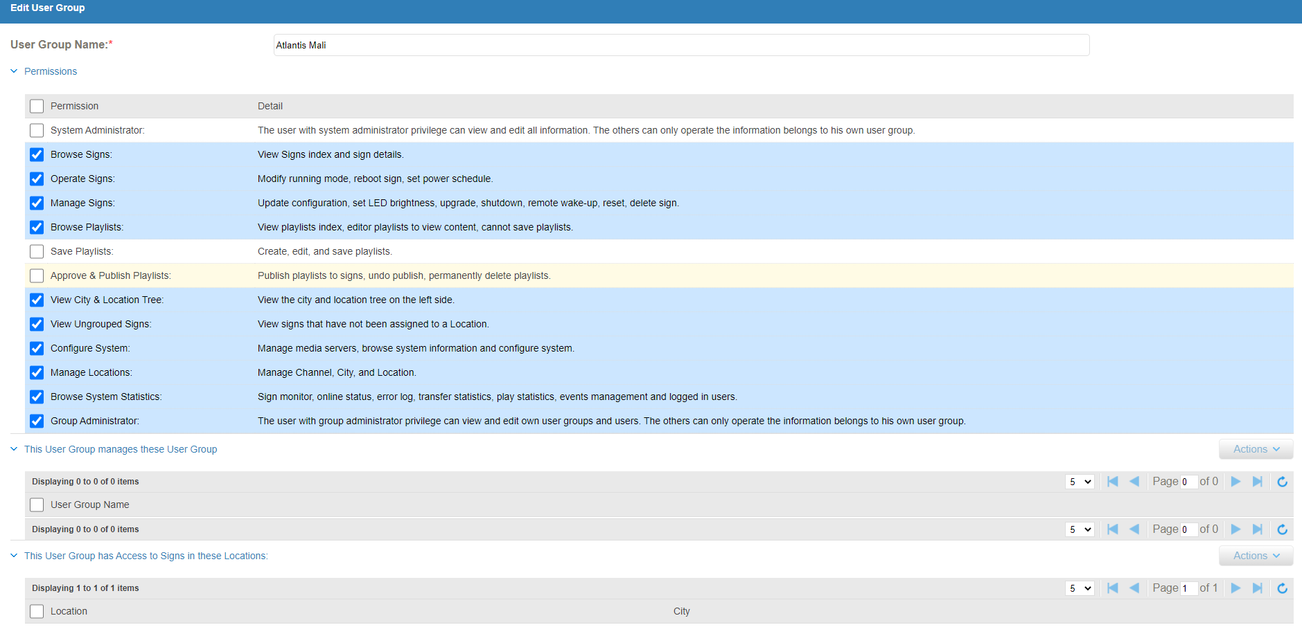Screen dimensions: 1302x627
Task: Change page size in Locations pager
Action: [x=1080, y=588]
